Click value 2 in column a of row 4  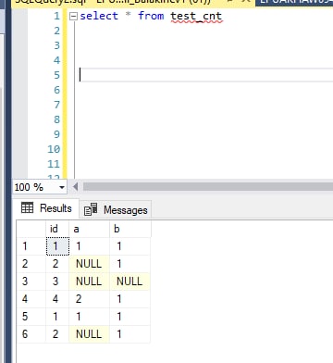coord(89,299)
